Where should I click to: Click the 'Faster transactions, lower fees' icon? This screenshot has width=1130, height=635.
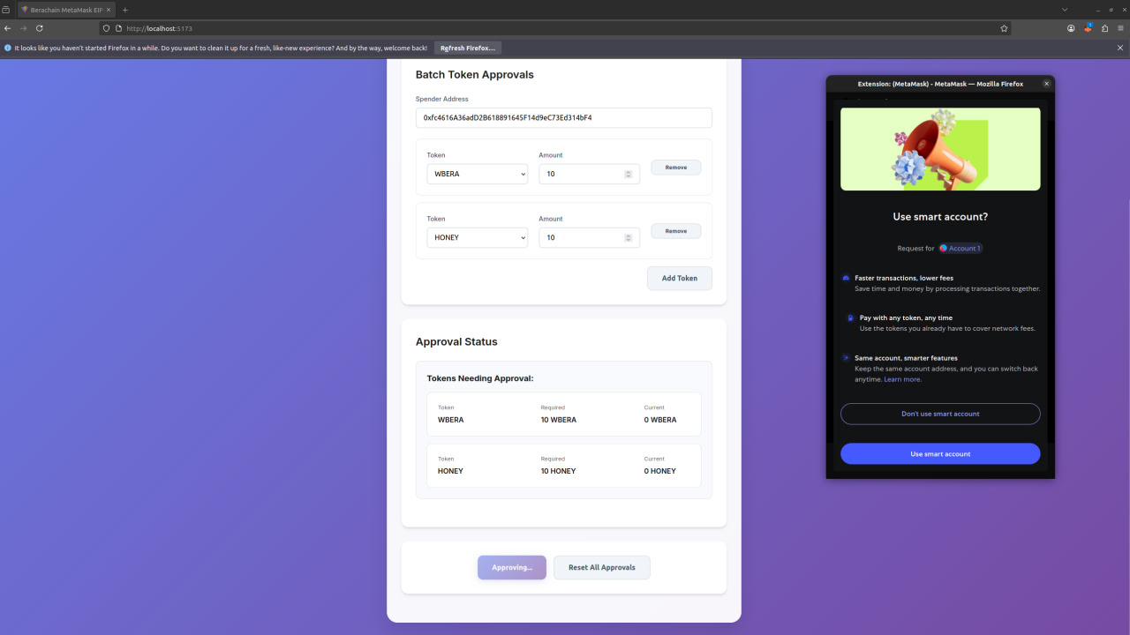pyautogui.click(x=846, y=278)
